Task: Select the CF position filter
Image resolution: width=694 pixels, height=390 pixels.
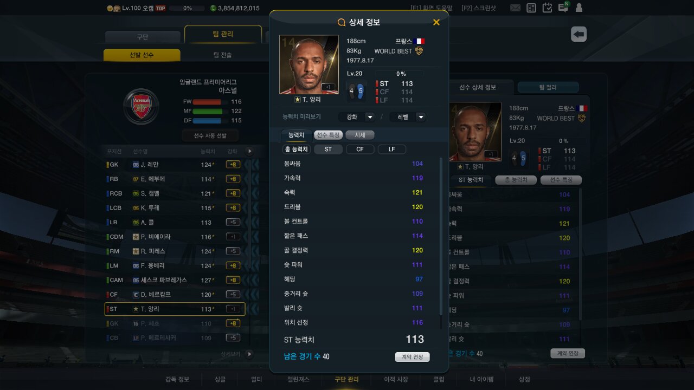Action: point(360,149)
